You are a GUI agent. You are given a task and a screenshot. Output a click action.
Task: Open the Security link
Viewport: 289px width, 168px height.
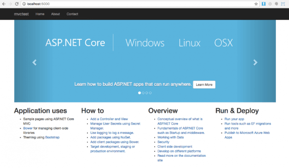tap(163, 142)
